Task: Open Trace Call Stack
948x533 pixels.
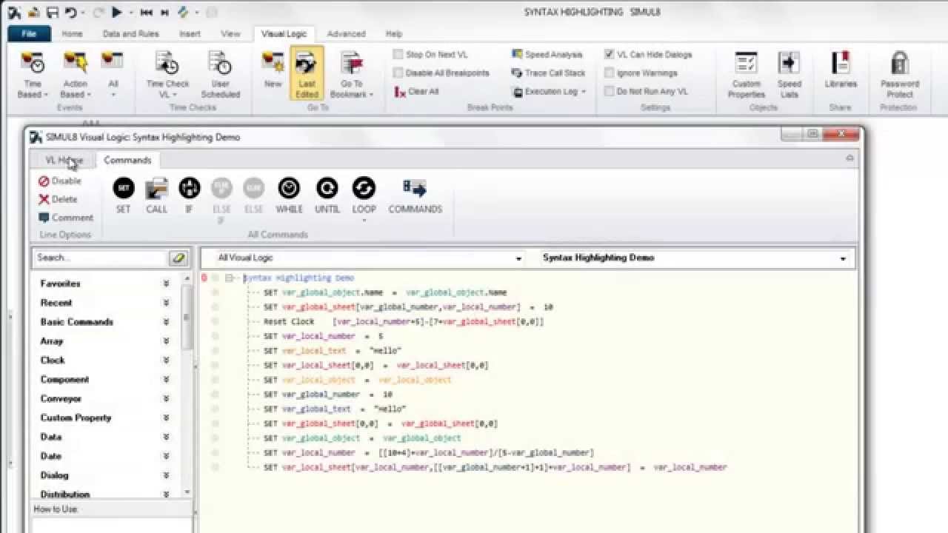Action: click(549, 73)
